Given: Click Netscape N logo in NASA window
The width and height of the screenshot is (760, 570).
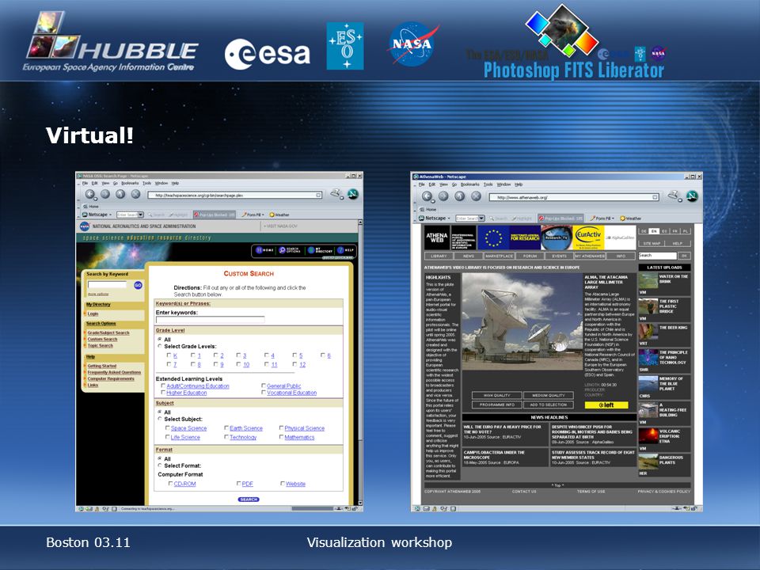Looking at the screenshot, I should click(x=353, y=195).
